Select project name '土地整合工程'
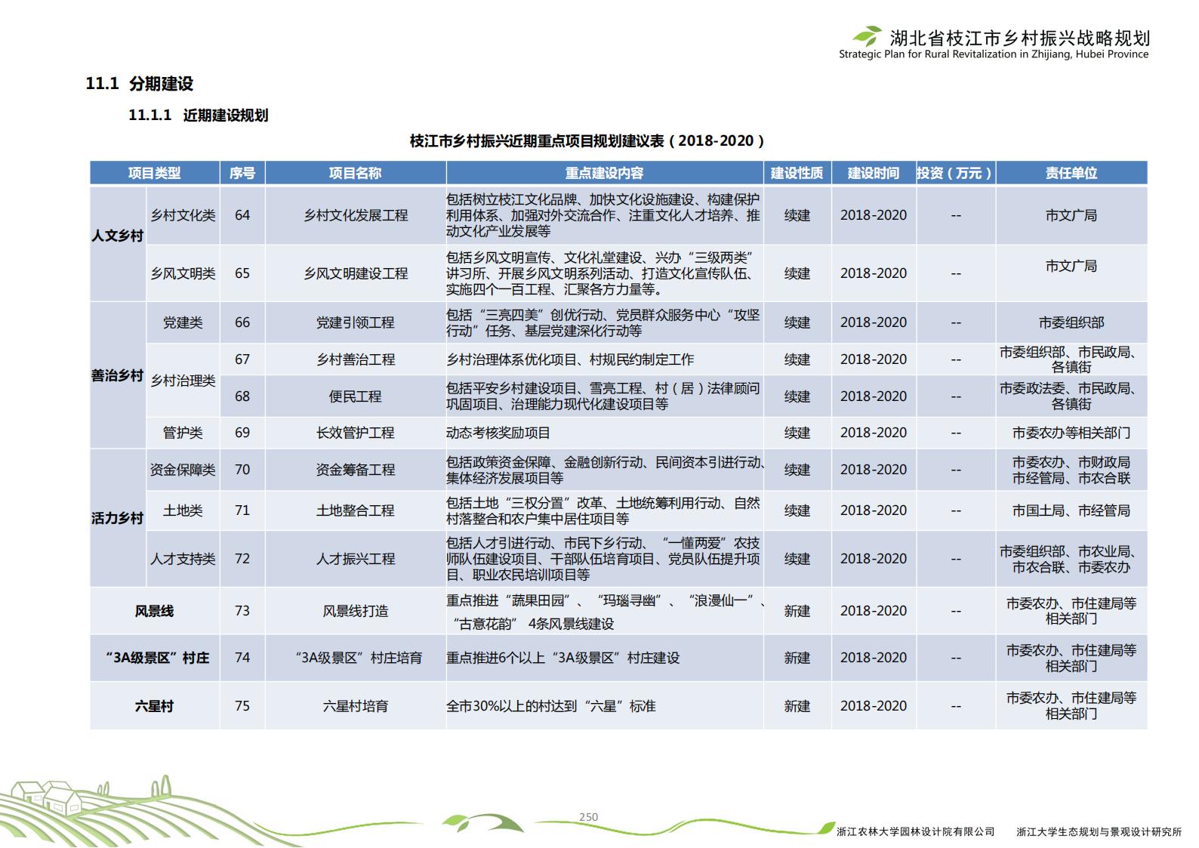The image size is (1199, 848). [356, 510]
